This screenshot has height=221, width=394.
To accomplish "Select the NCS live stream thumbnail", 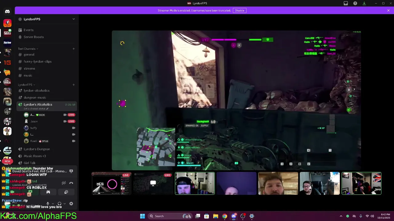I will click(111, 184).
